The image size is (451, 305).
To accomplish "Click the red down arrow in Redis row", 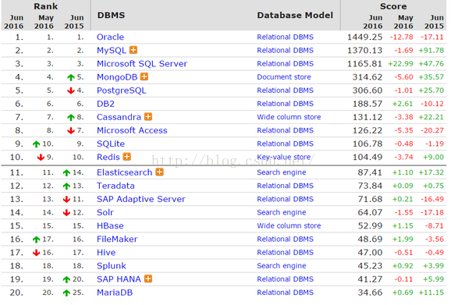I will point(41,158).
